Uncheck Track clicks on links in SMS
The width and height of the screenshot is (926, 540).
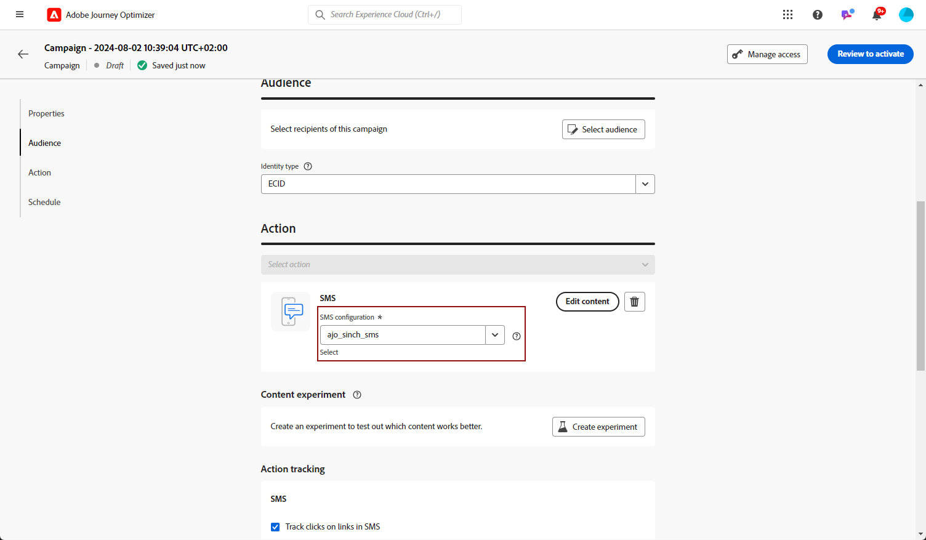[x=275, y=527]
